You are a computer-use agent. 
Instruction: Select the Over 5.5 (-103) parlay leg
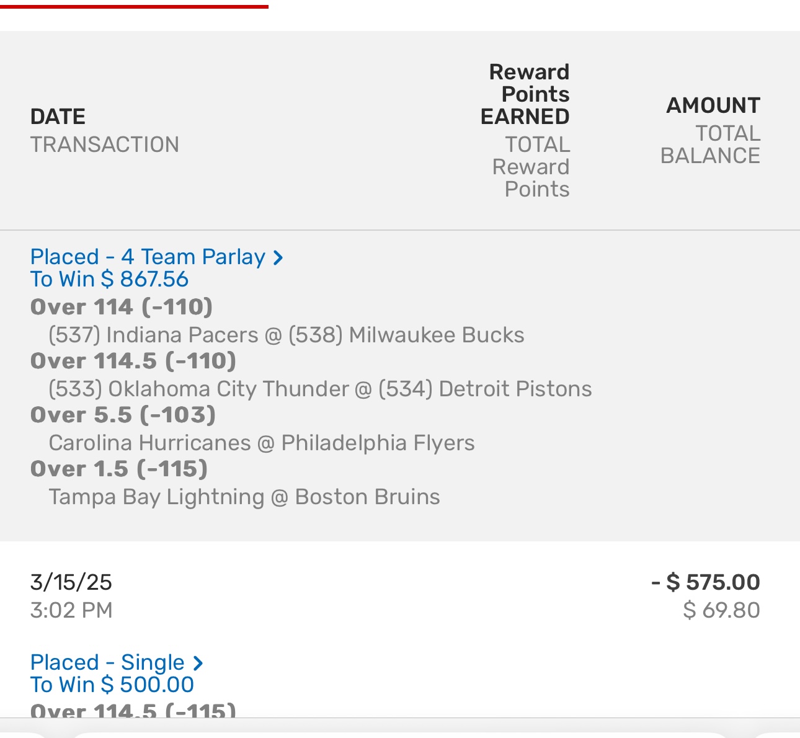123,415
